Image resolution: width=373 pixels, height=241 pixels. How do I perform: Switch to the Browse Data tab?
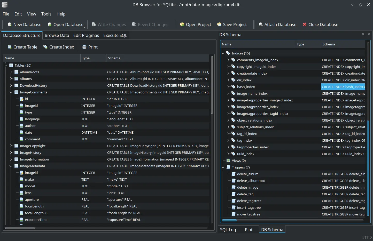pos(57,35)
